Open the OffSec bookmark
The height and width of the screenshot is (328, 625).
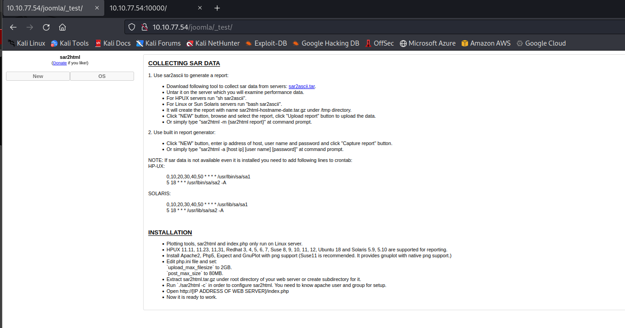point(379,43)
